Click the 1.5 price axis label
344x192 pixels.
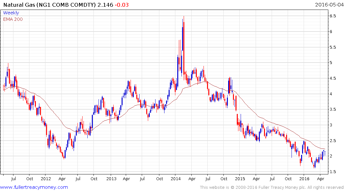point(332,172)
